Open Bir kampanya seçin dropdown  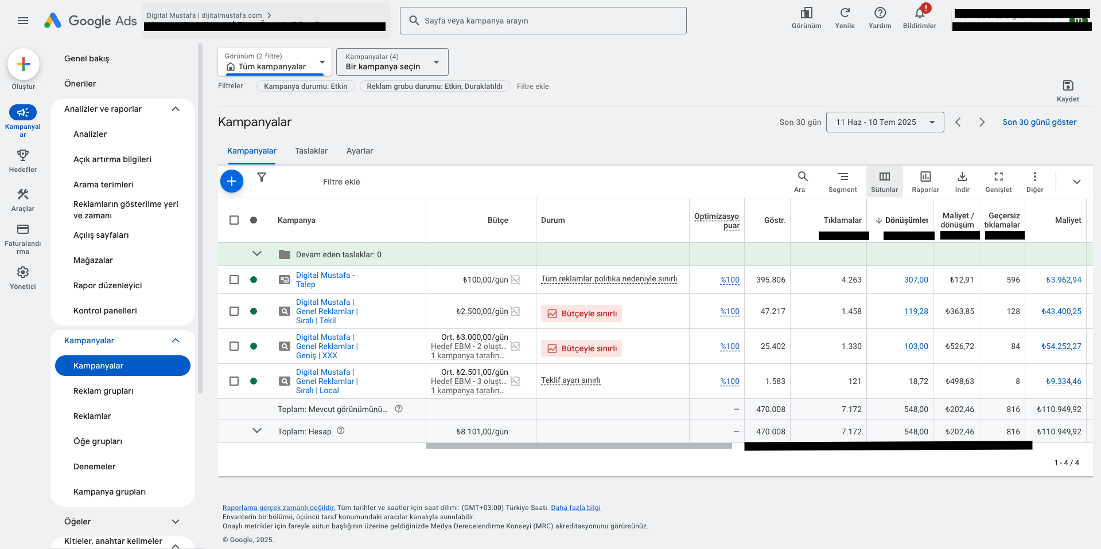point(392,62)
